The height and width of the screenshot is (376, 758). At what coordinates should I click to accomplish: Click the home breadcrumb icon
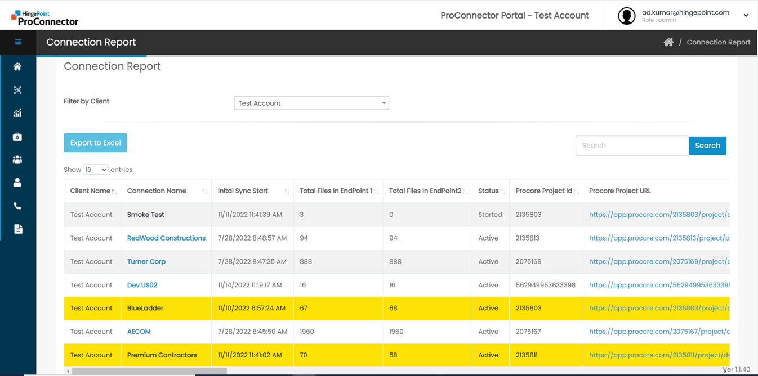tap(668, 42)
